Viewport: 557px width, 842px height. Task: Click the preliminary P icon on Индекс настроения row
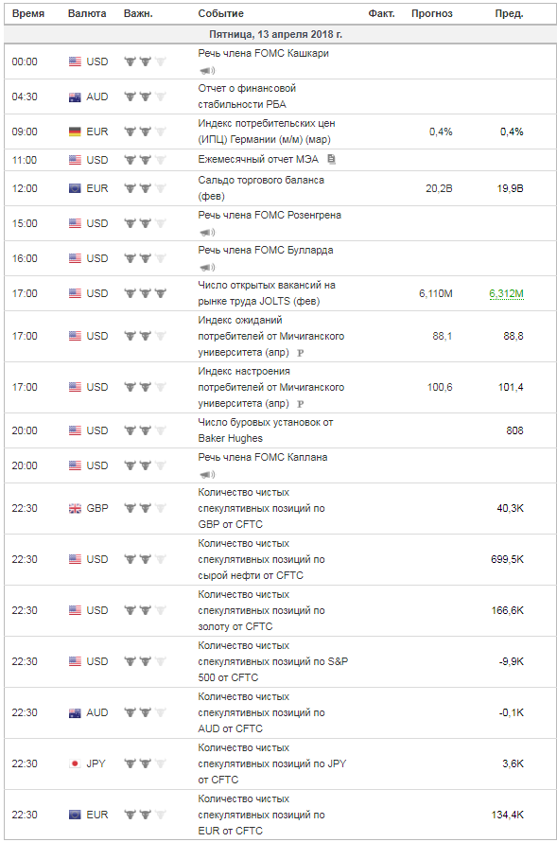[x=300, y=404]
